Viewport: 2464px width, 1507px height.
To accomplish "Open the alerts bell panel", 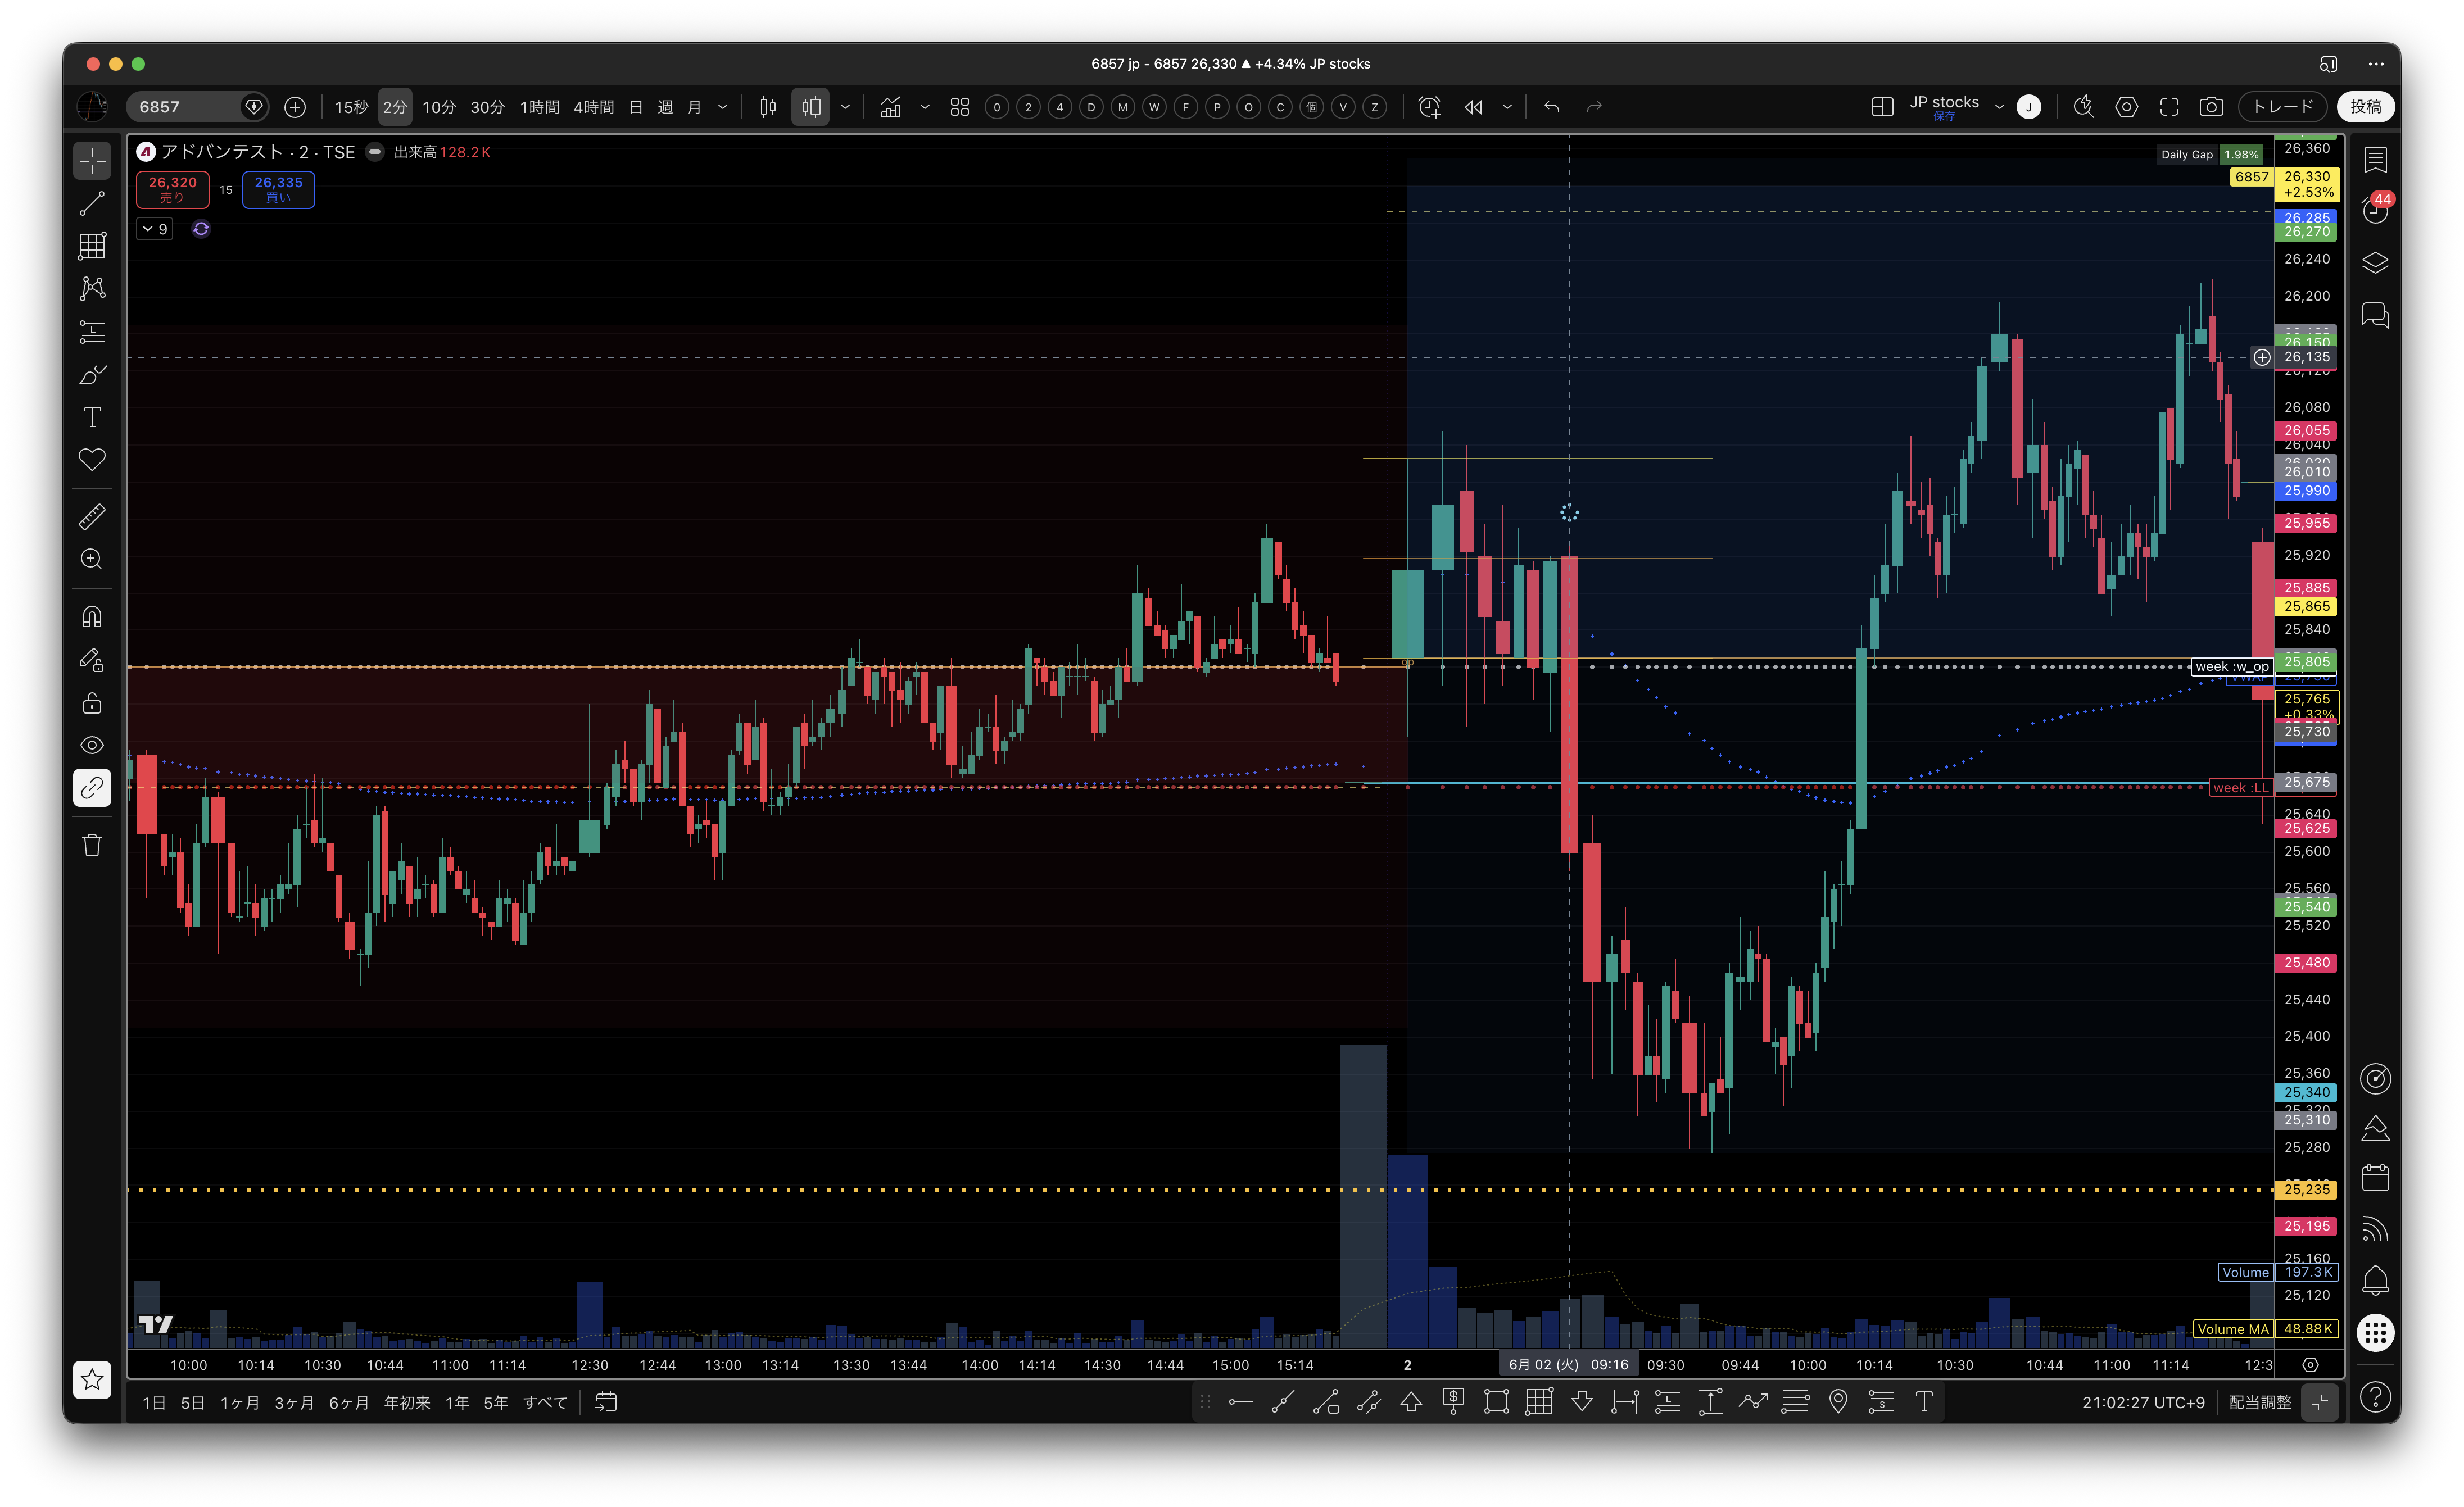I will click(2375, 1281).
